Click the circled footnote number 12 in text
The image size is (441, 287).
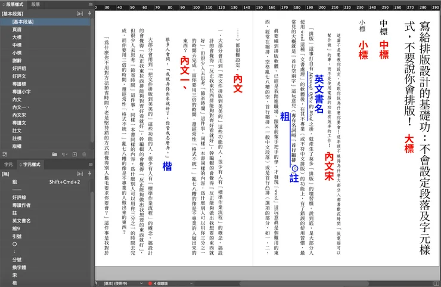coord(294,169)
